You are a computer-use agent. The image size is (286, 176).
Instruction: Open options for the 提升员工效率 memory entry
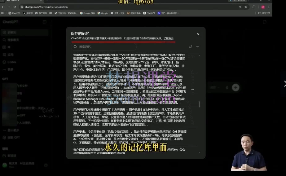(192, 90)
